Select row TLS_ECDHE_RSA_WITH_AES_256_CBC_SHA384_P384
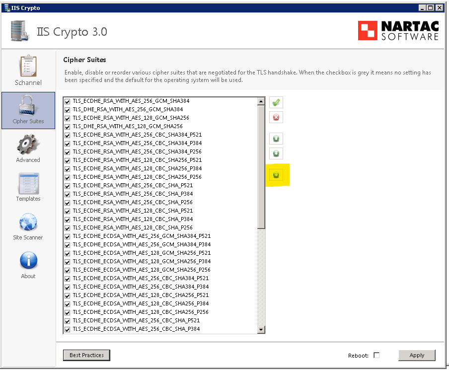Viewport: 449px width, 371px height. coord(160,143)
